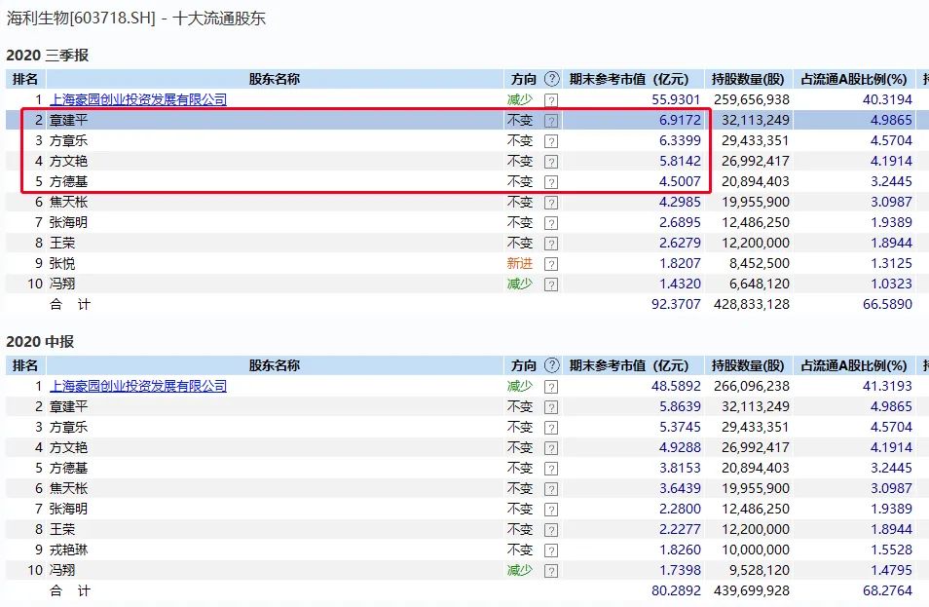Click question mark icon for 焦天彬 in 三季报
Image resolution: width=929 pixels, height=607 pixels.
pyautogui.click(x=551, y=203)
